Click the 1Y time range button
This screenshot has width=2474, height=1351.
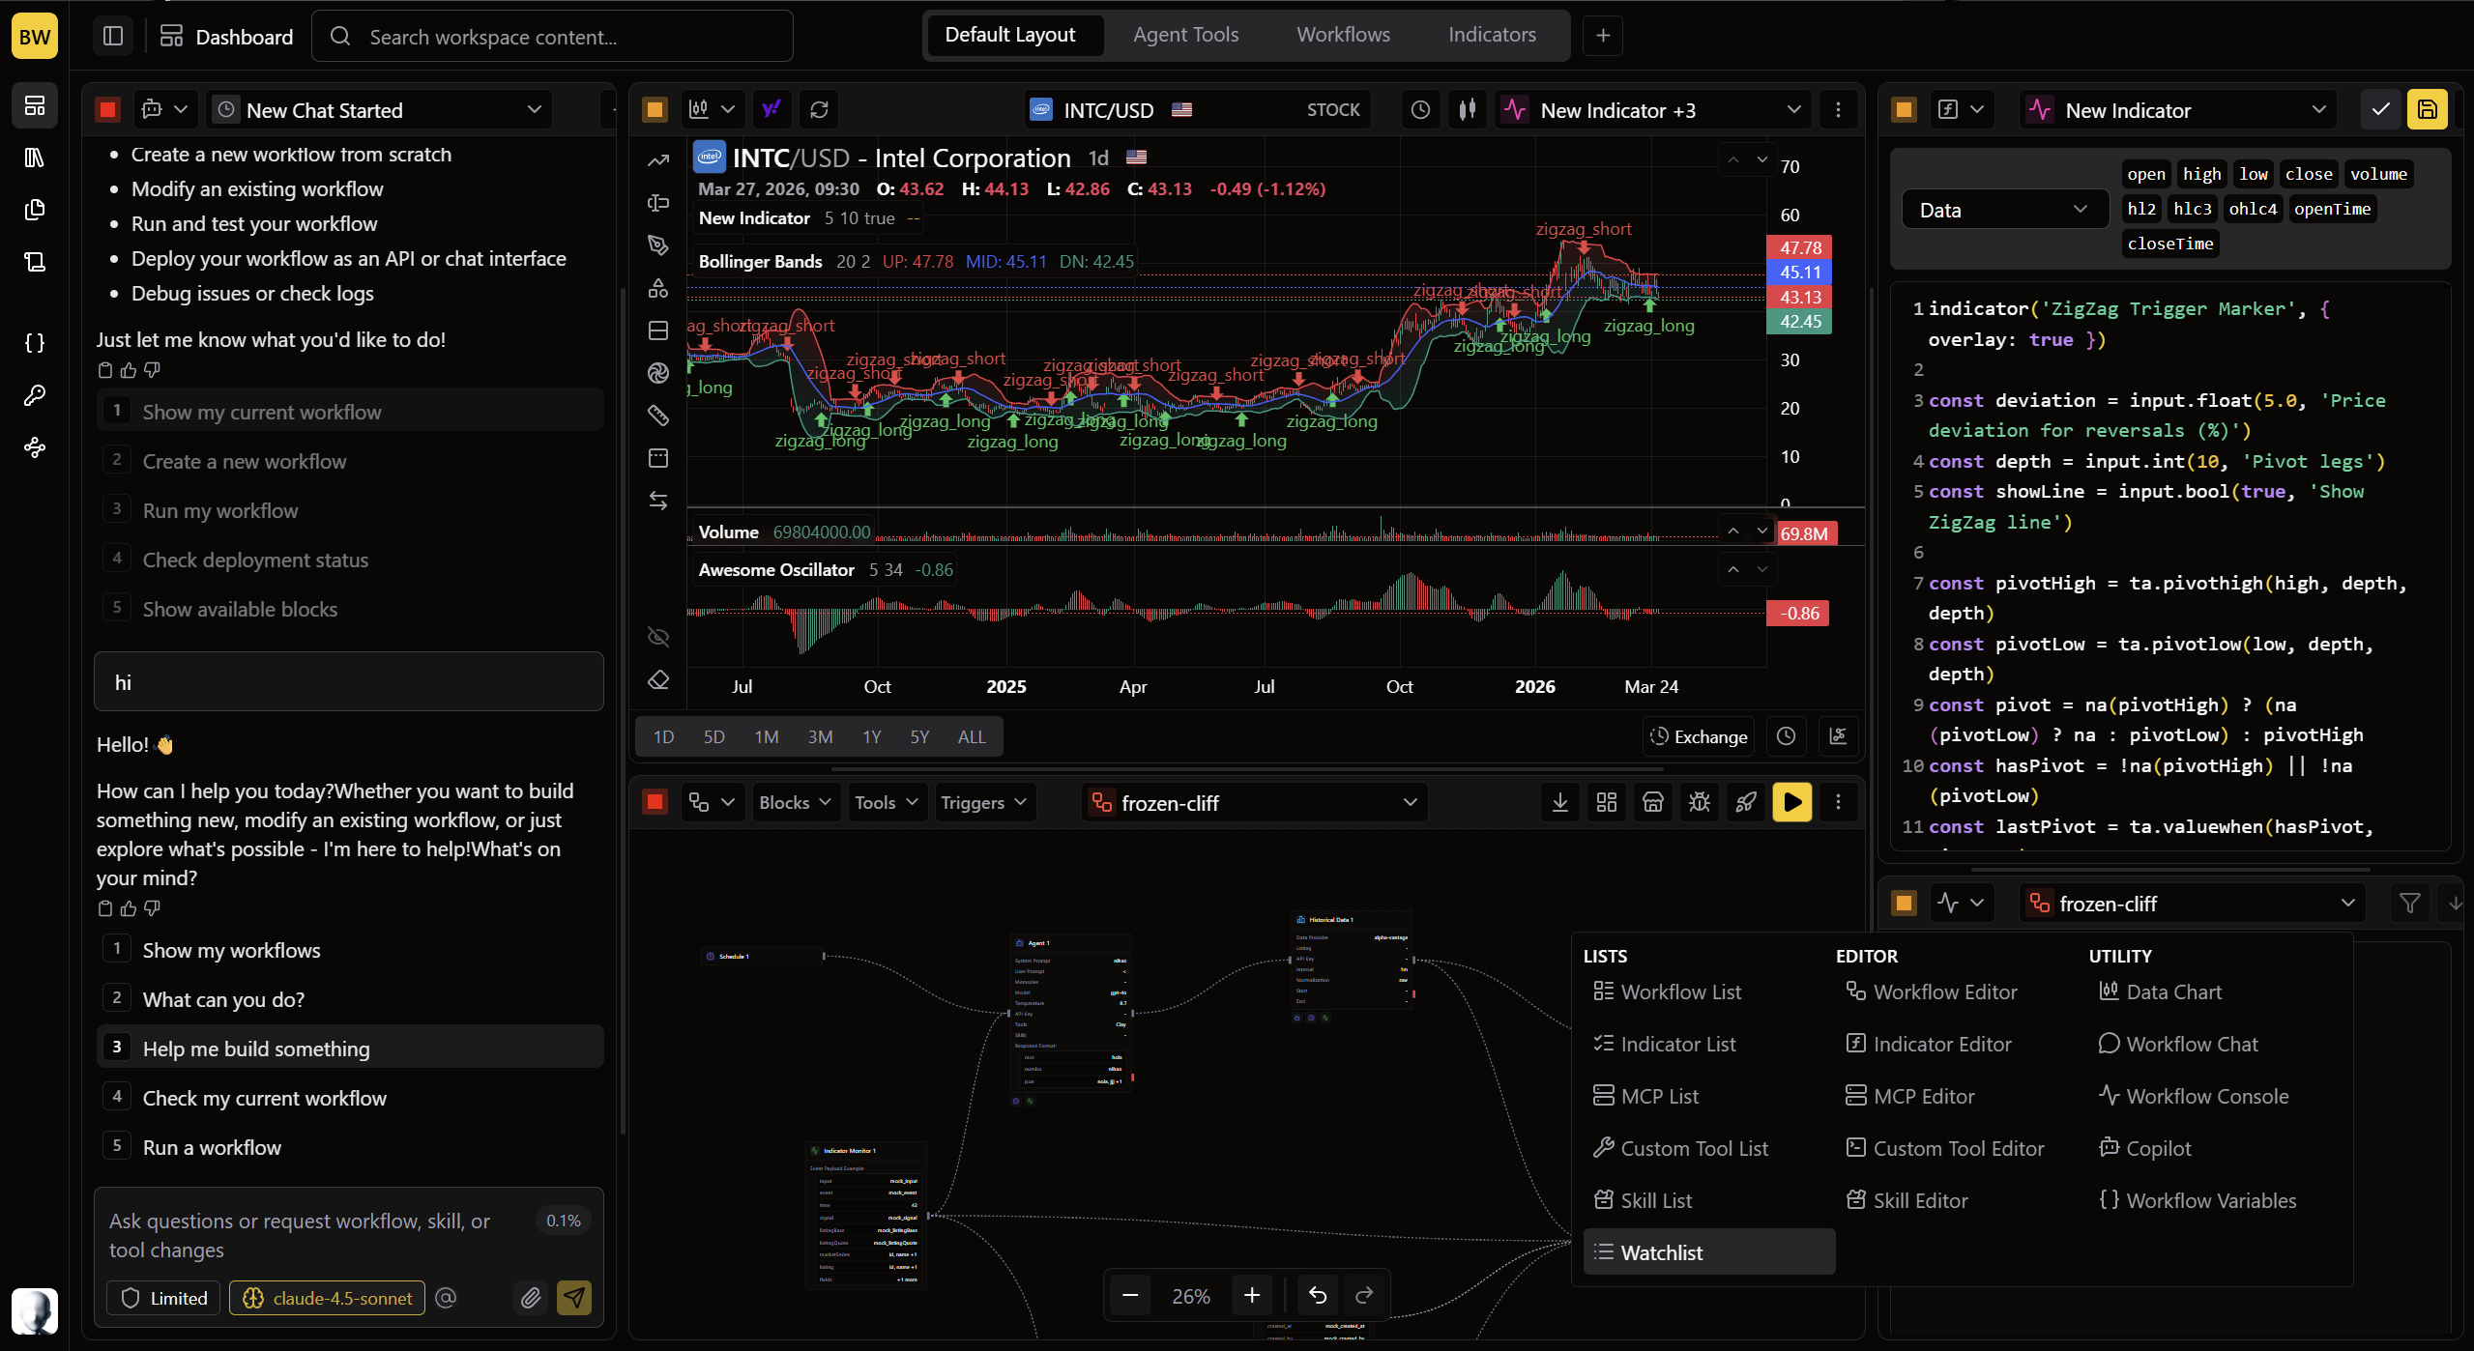tap(871, 736)
